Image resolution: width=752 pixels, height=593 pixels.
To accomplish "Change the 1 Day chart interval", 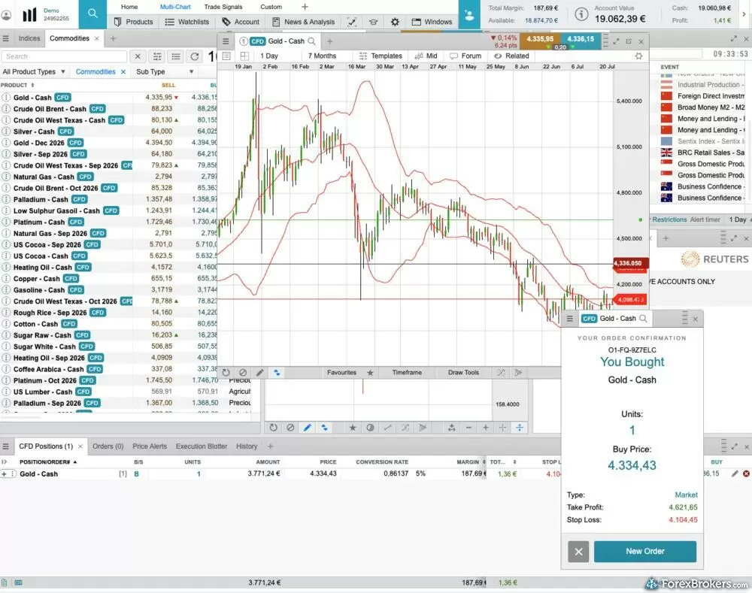I will [269, 56].
